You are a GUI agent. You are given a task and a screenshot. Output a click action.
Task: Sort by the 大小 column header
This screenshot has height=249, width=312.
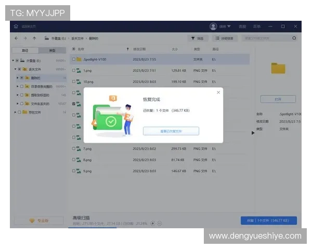pyautogui.click(x=175, y=49)
